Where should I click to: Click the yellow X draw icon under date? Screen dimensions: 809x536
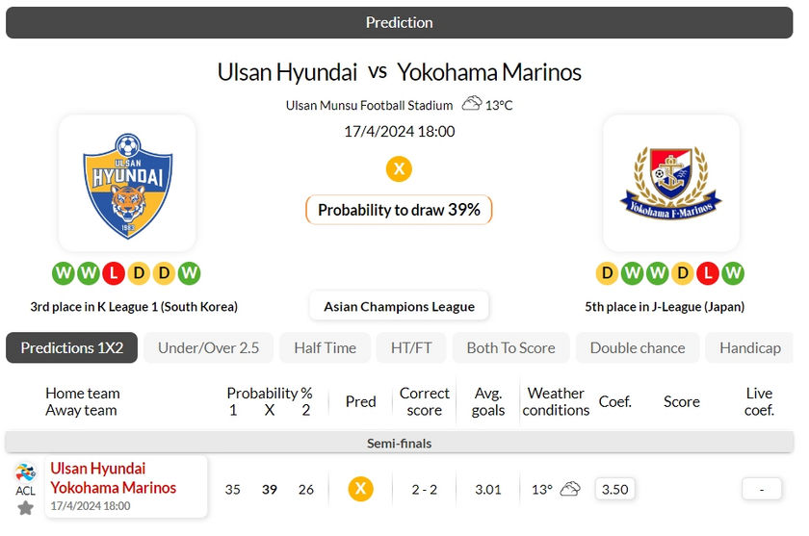399,169
